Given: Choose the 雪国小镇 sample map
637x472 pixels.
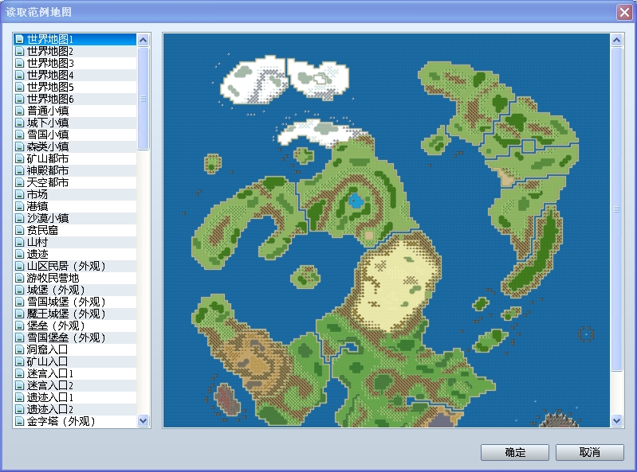Looking at the screenshot, I should pyautogui.click(x=75, y=135).
